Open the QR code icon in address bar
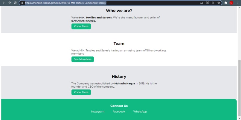The image size is (241, 120). pyautogui.click(x=207, y=3)
